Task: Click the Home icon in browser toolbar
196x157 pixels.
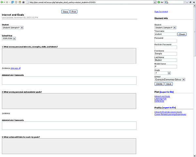Action: point(20,2)
